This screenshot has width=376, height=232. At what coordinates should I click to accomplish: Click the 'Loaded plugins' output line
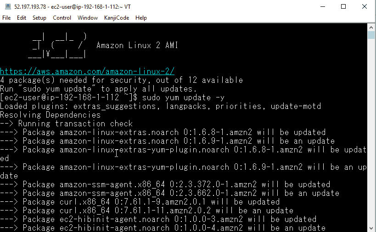click(x=161, y=106)
